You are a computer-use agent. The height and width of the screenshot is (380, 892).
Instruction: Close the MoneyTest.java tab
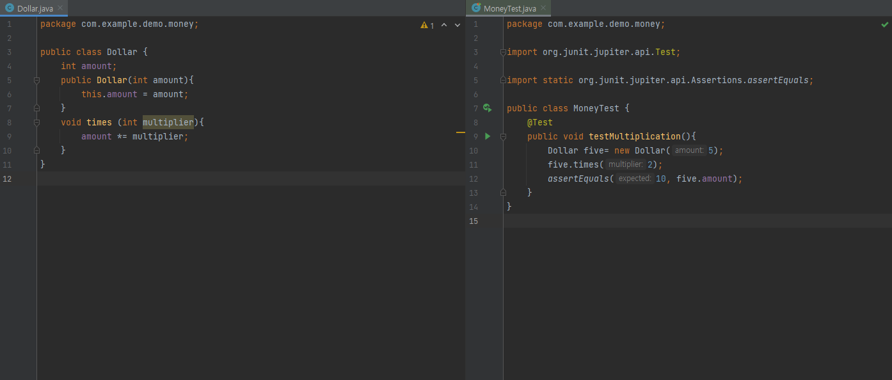click(x=544, y=9)
